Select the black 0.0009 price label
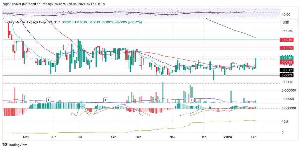 point(286,75)
